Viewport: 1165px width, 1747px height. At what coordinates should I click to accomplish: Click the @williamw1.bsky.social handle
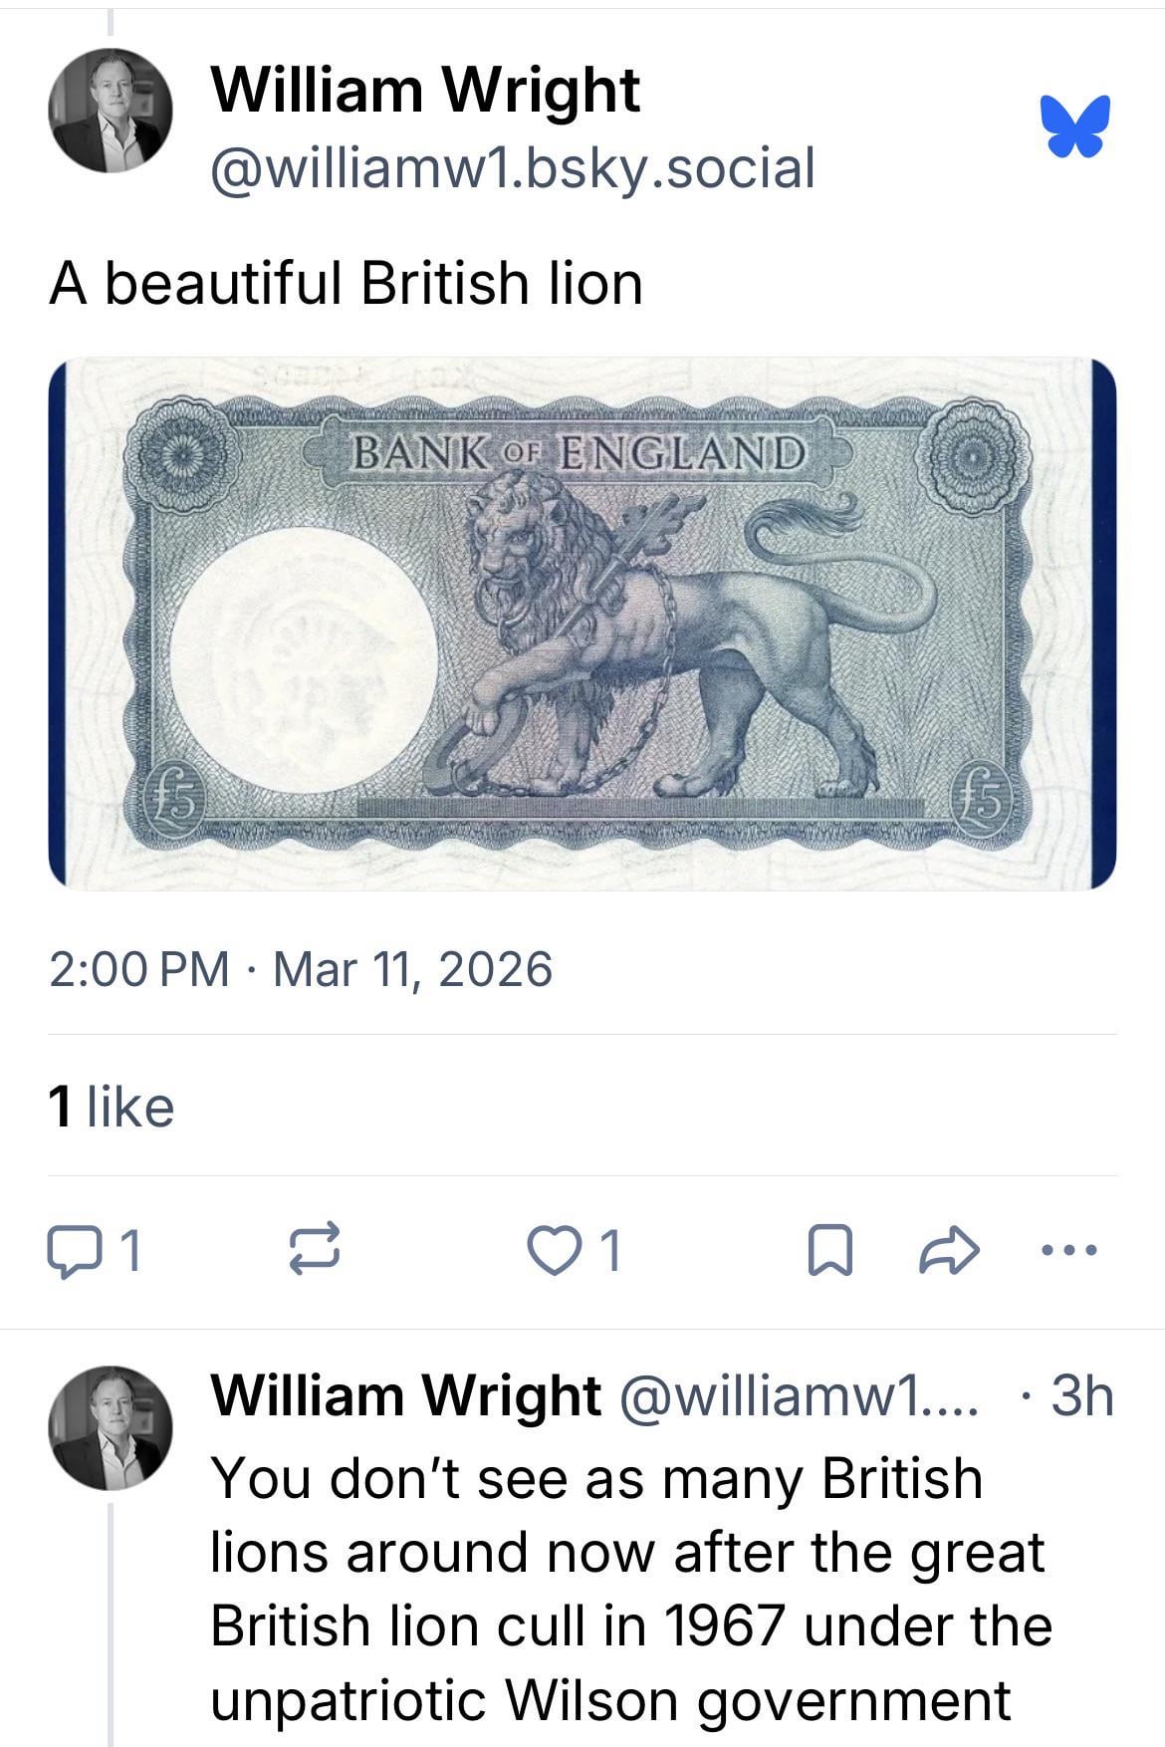[513, 168]
